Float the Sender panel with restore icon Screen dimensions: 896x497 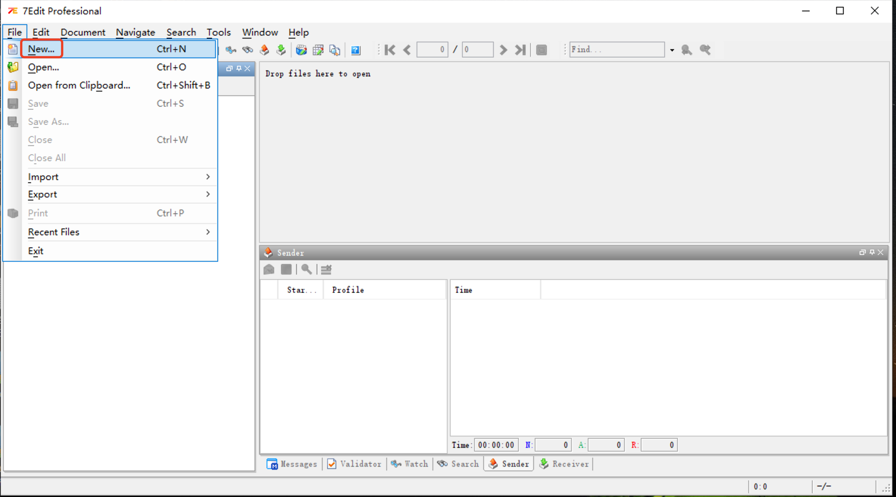862,252
